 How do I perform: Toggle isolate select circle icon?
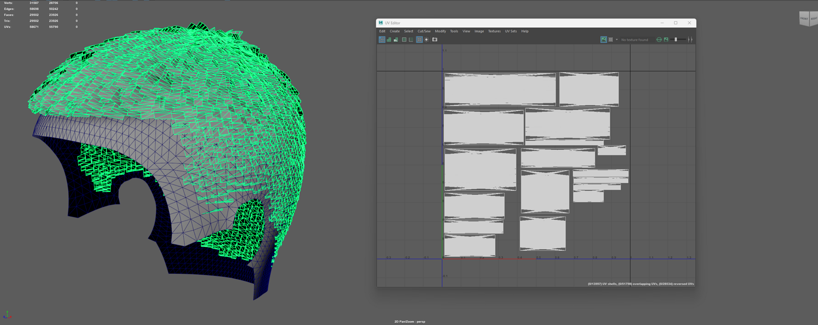tap(426, 39)
